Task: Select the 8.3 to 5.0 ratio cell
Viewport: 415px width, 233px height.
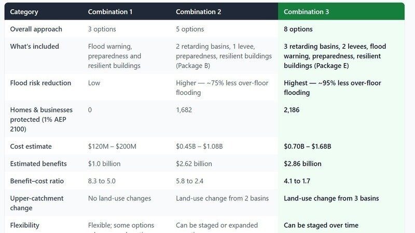Action: (x=102, y=181)
